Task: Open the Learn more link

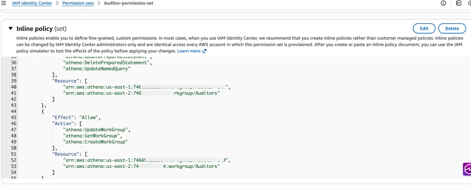Action: tap(189, 51)
